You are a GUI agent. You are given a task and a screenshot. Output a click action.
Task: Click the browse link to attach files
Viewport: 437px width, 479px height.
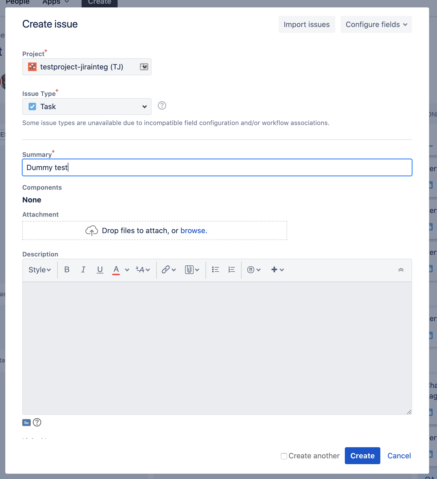[194, 230]
